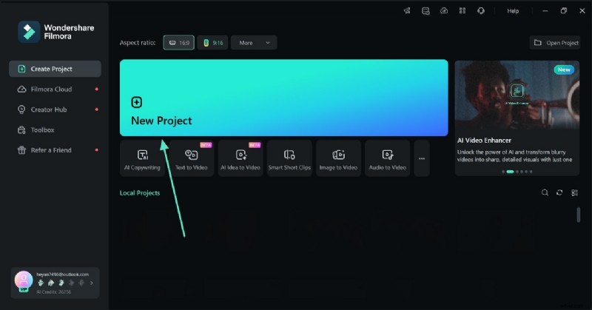Click the Local Projects heading
Image resolution: width=592 pixels, height=310 pixels.
click(140, 193)
